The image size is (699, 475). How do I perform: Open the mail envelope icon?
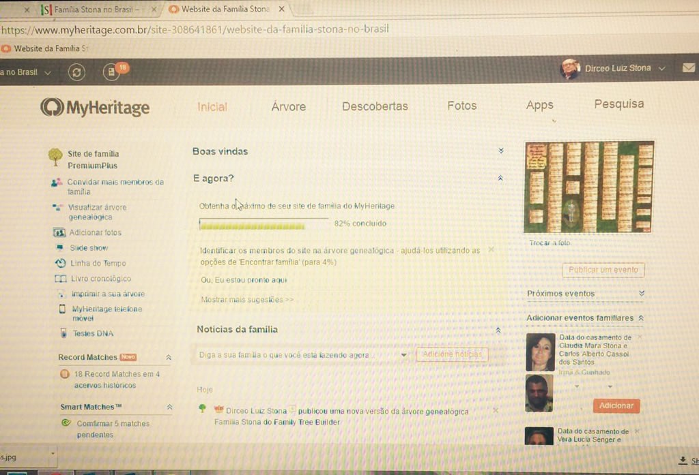pos(689,67)
